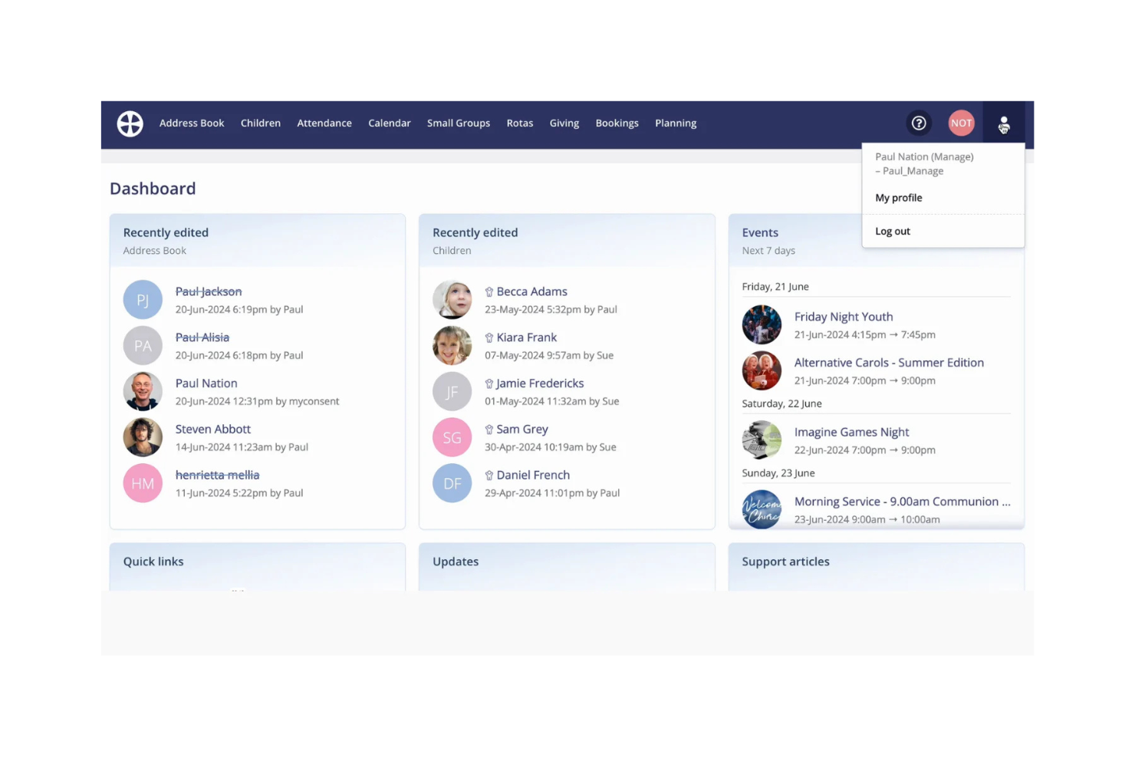Click the HM avatar for henrietta mellia
Viewport: 1135px width, 757px height.
143,483
